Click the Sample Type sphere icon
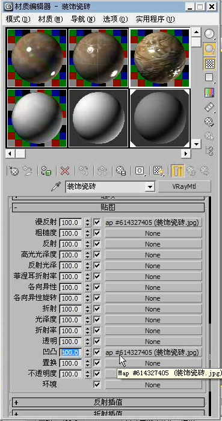This screenshot has height=421, width=222. point(209,34)
